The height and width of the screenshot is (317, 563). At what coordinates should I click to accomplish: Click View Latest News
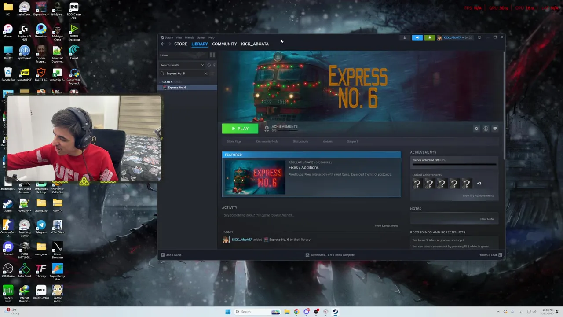click(386, 225)
